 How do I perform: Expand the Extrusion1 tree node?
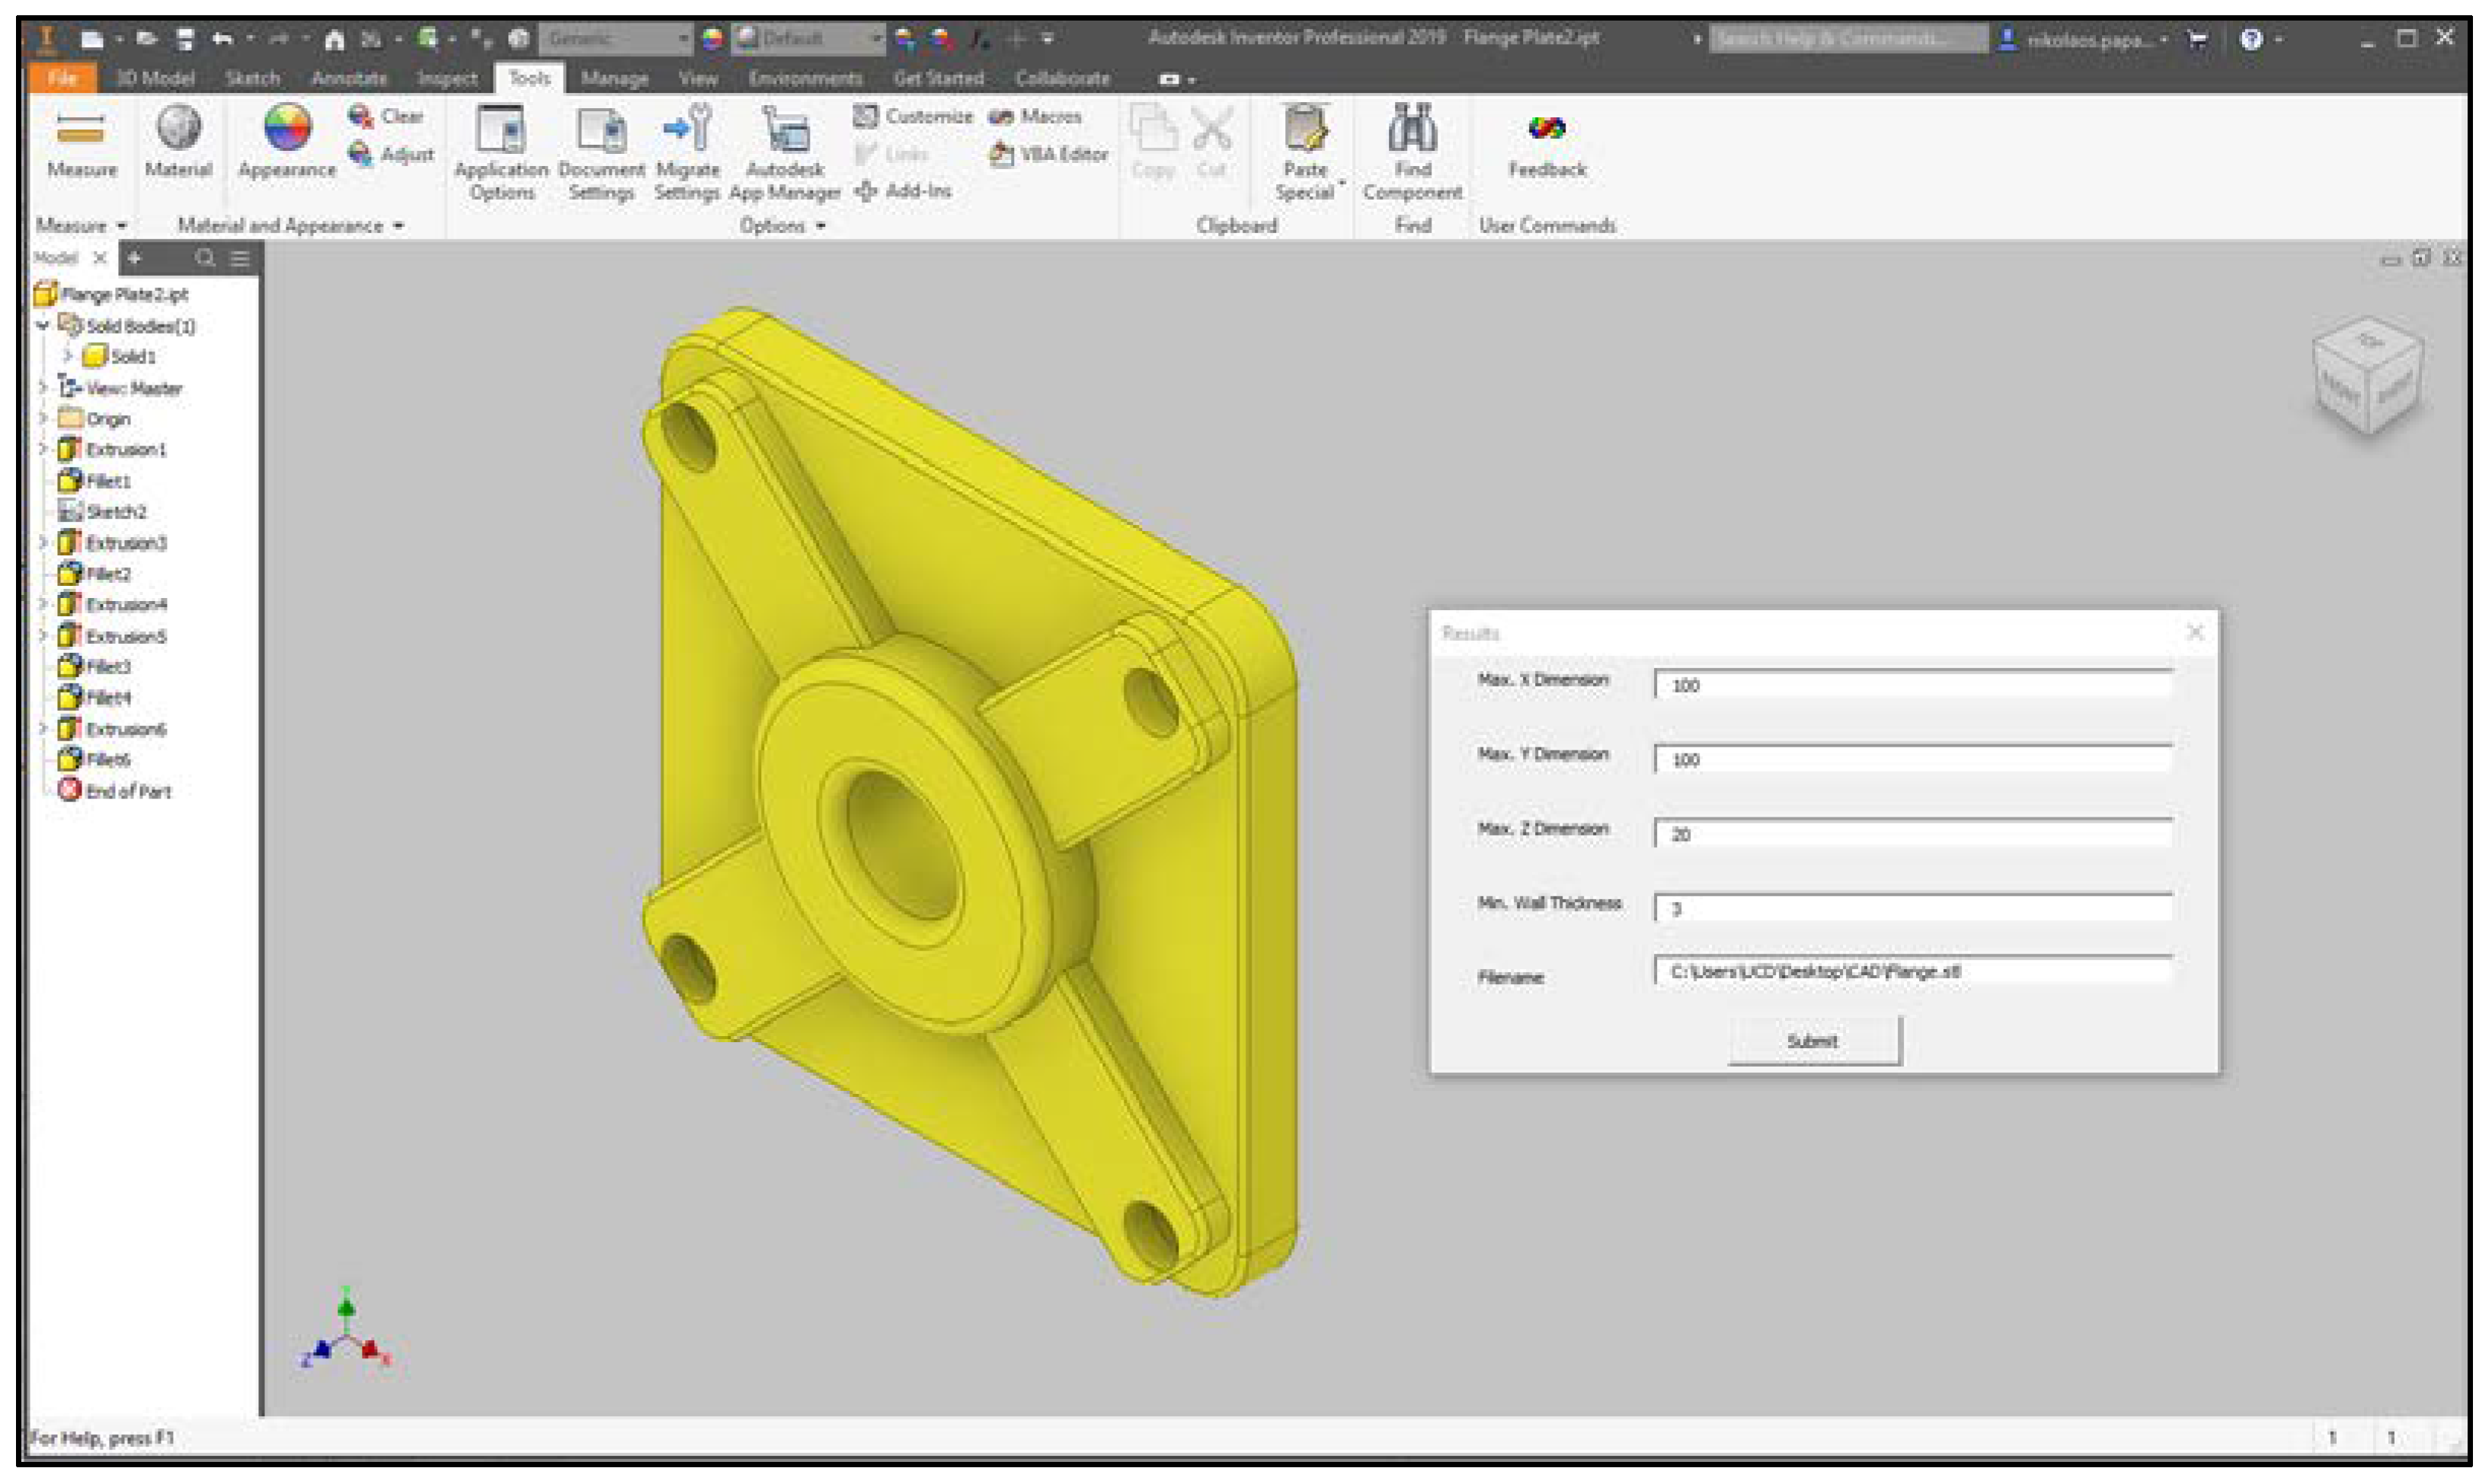43,450
